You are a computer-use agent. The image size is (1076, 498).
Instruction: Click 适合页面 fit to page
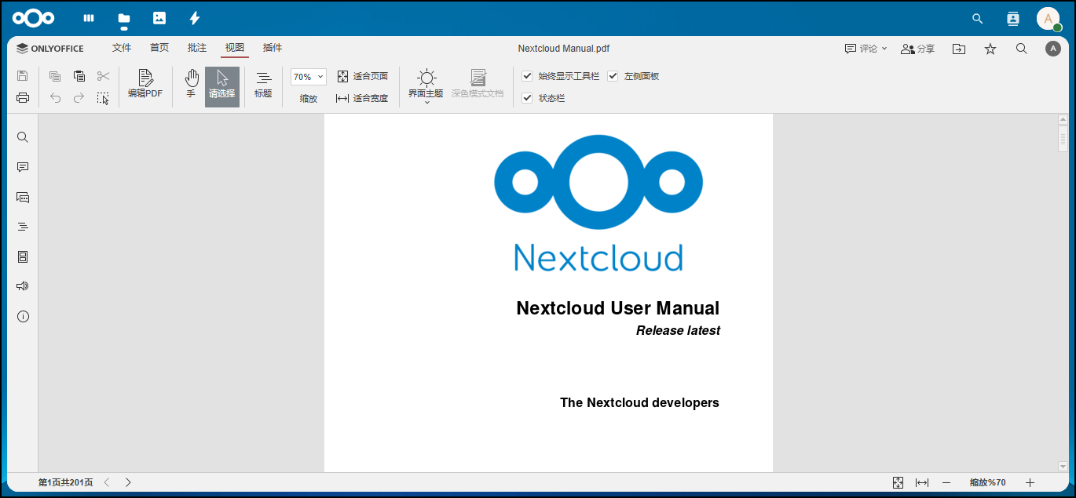(x=363, y=76)
